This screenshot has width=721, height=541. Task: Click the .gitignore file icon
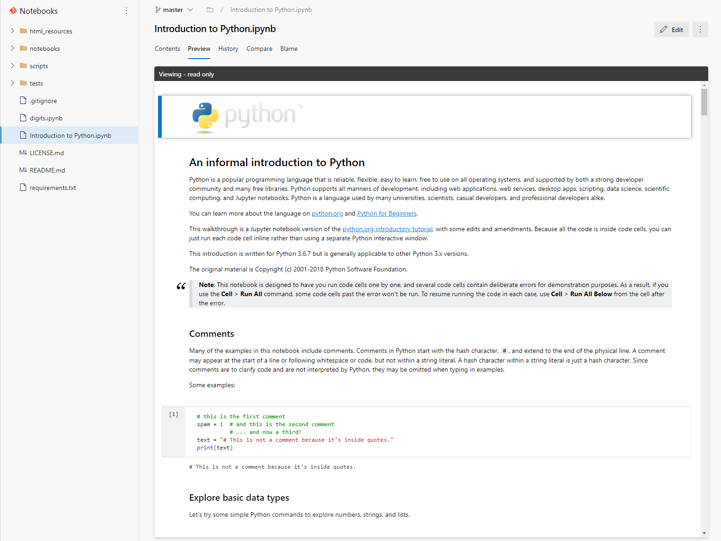coord(23,100)
